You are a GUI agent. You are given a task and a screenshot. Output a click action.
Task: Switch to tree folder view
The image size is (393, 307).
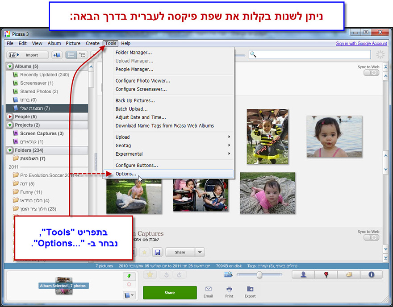tap(82, 55)
